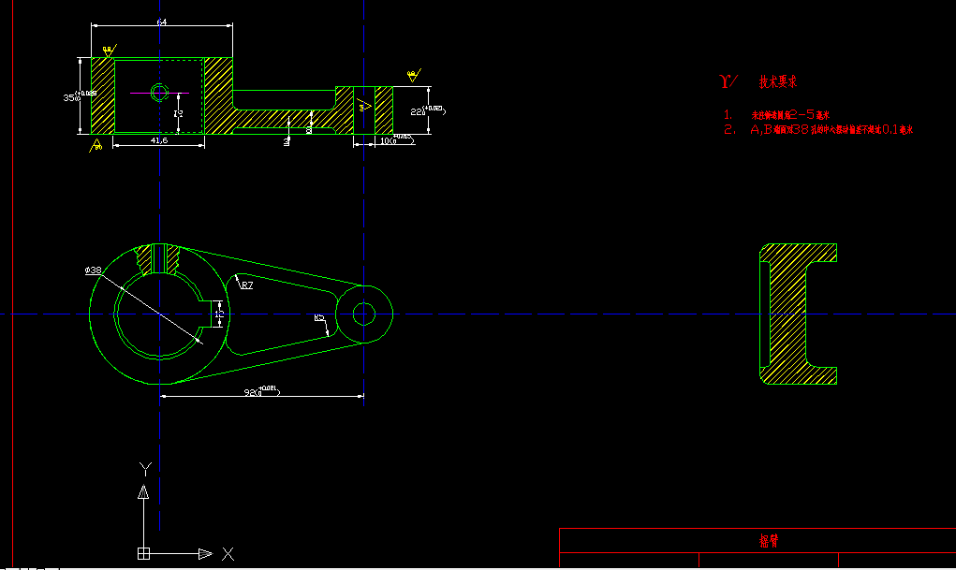Select the hatched C-shaped section on the right
Screen dimensions: 956x570
(798, 314)
